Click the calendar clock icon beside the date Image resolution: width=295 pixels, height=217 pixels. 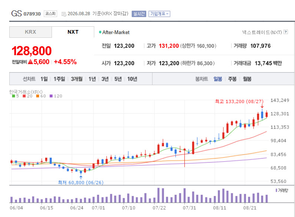pos(64,14)
